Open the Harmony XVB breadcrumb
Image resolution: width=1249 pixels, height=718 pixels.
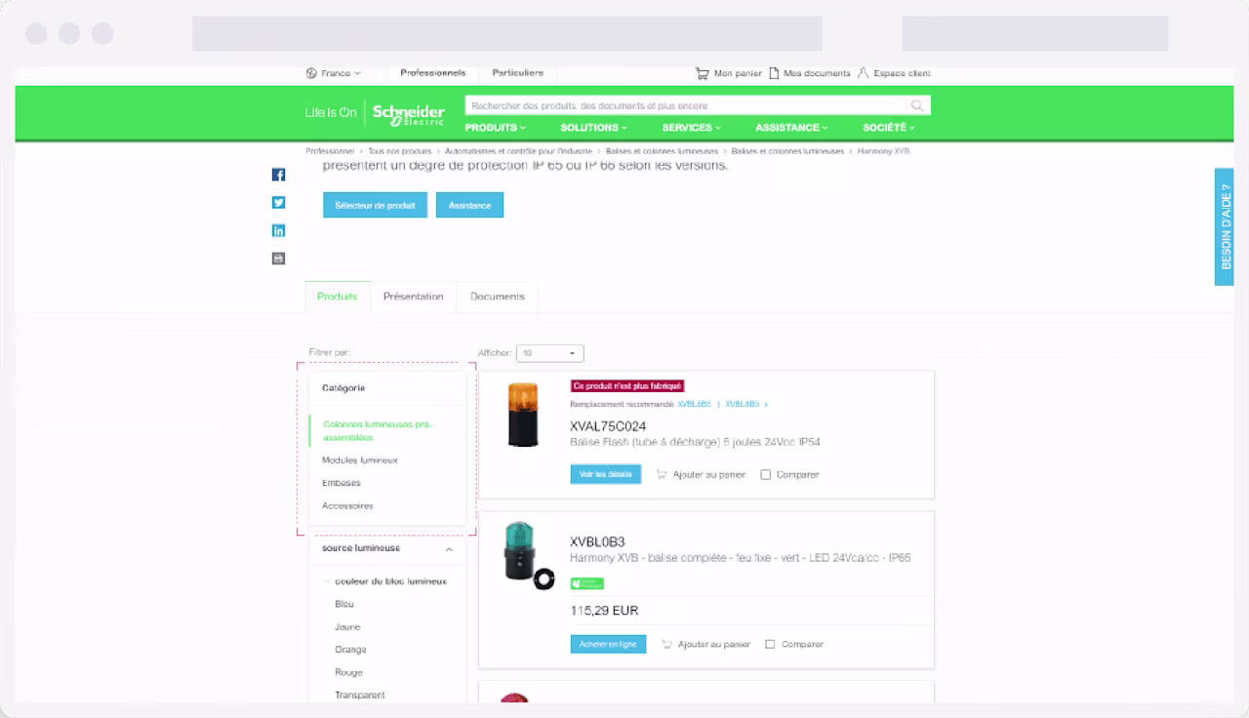[883, 152]
